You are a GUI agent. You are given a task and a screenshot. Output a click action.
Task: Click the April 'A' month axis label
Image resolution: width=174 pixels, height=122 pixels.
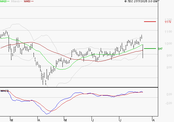(x=39, y=120)
